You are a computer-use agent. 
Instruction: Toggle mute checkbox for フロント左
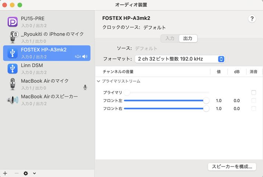coord(253,100)
